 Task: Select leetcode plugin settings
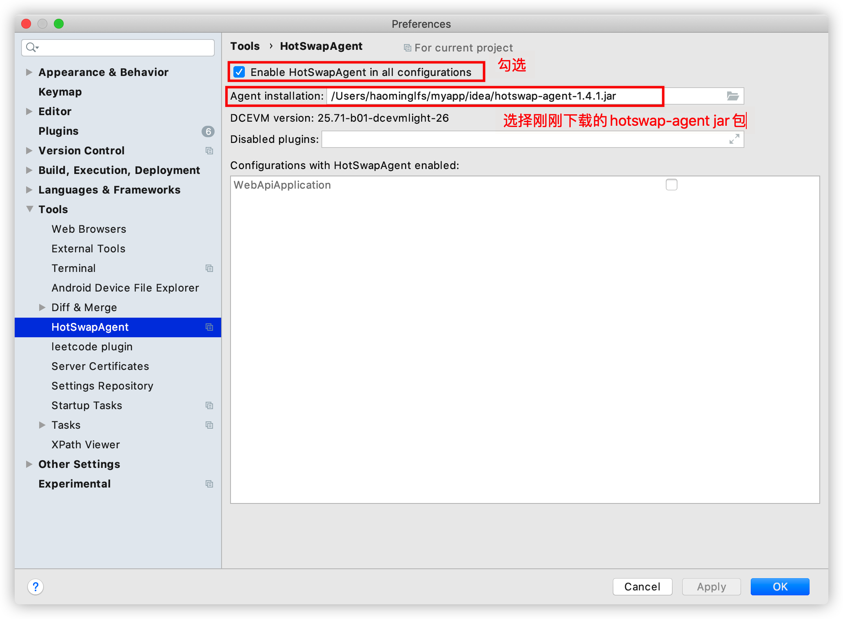[x=92, y=347]
